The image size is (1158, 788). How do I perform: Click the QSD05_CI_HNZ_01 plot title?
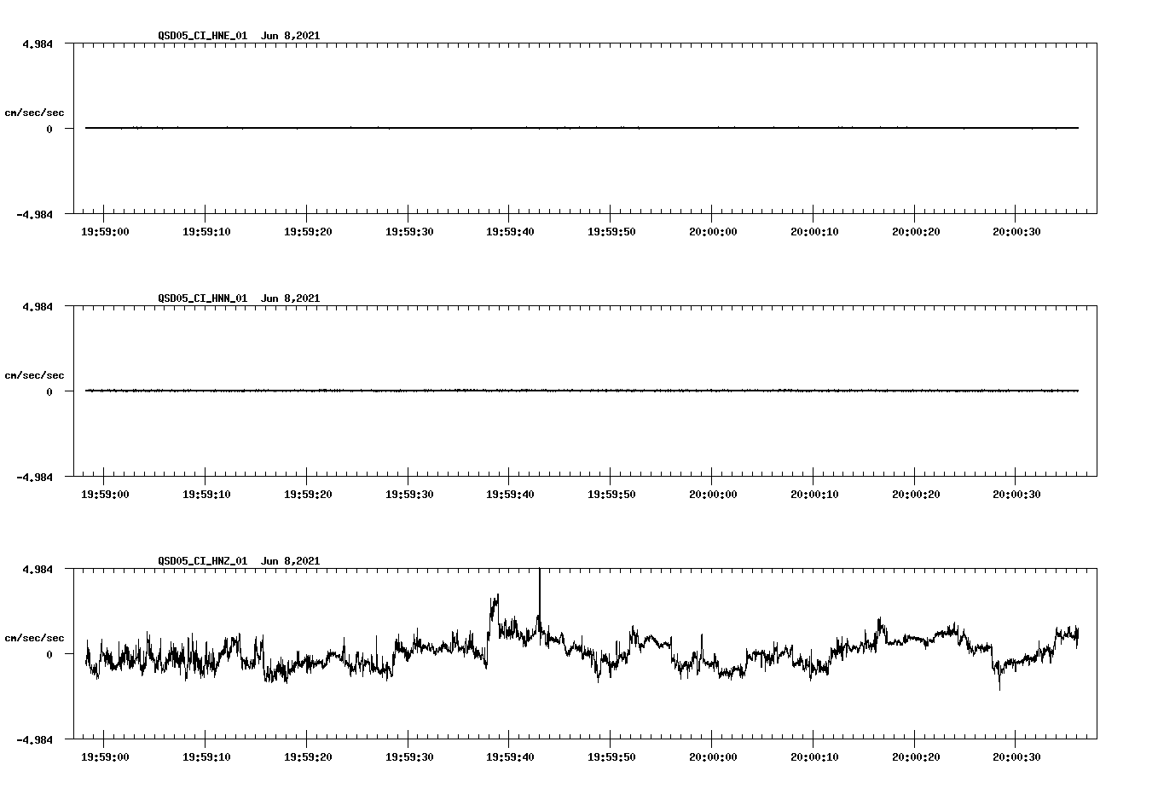(x=239, y=561)
